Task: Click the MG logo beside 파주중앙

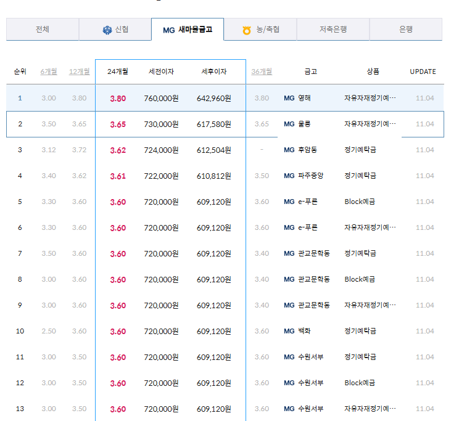Action: [x=289, y=176]
